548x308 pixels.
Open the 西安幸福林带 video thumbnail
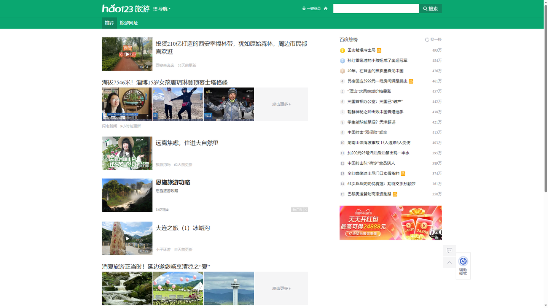127,54
